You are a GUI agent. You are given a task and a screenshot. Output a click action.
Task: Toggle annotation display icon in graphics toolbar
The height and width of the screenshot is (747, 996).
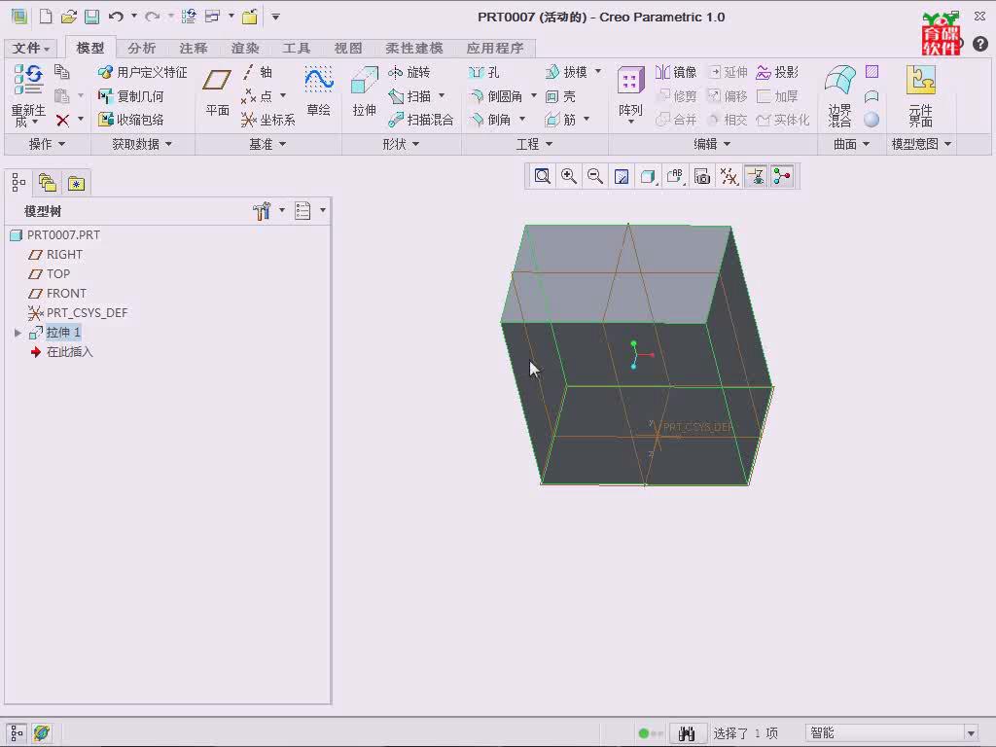(x=755, y=176)
